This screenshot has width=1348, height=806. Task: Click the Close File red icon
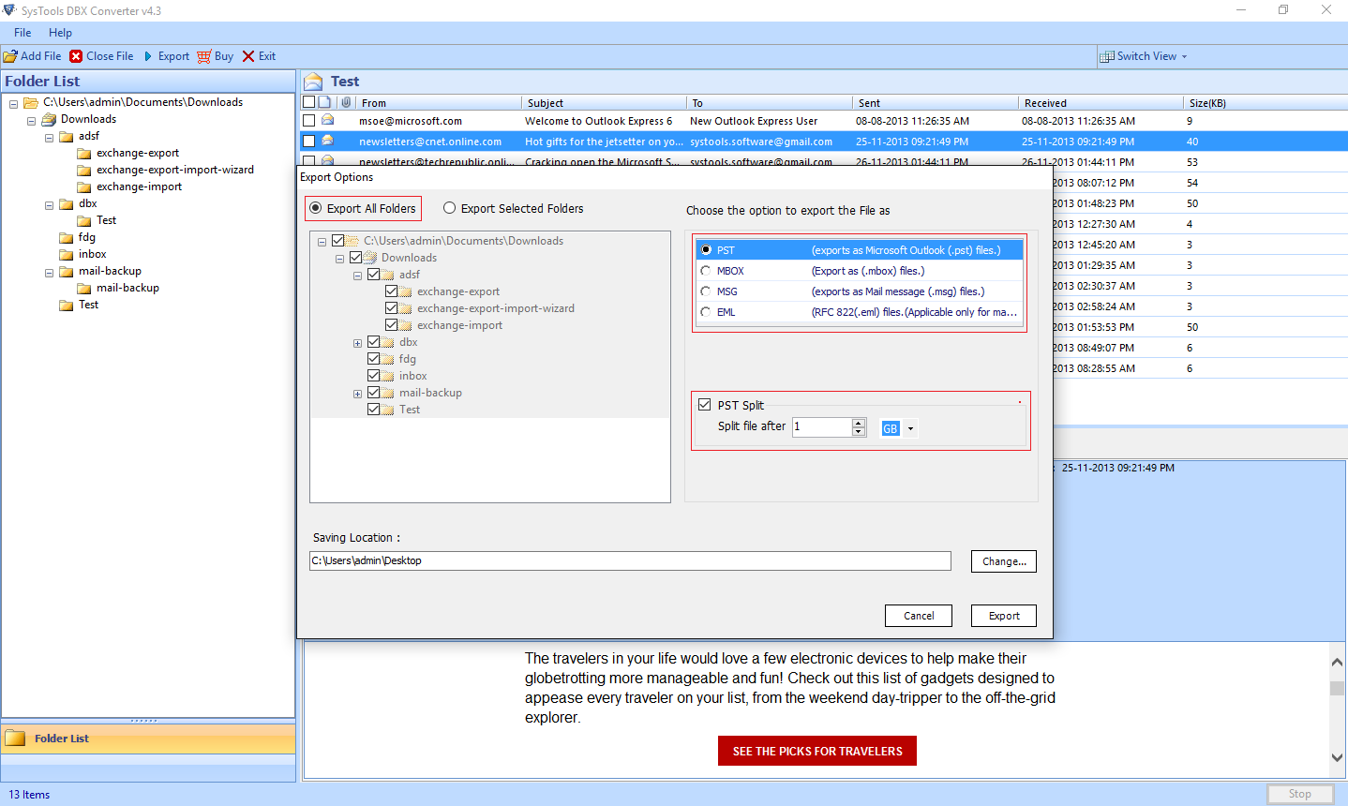pyautogui.click(x=76, y=56)
